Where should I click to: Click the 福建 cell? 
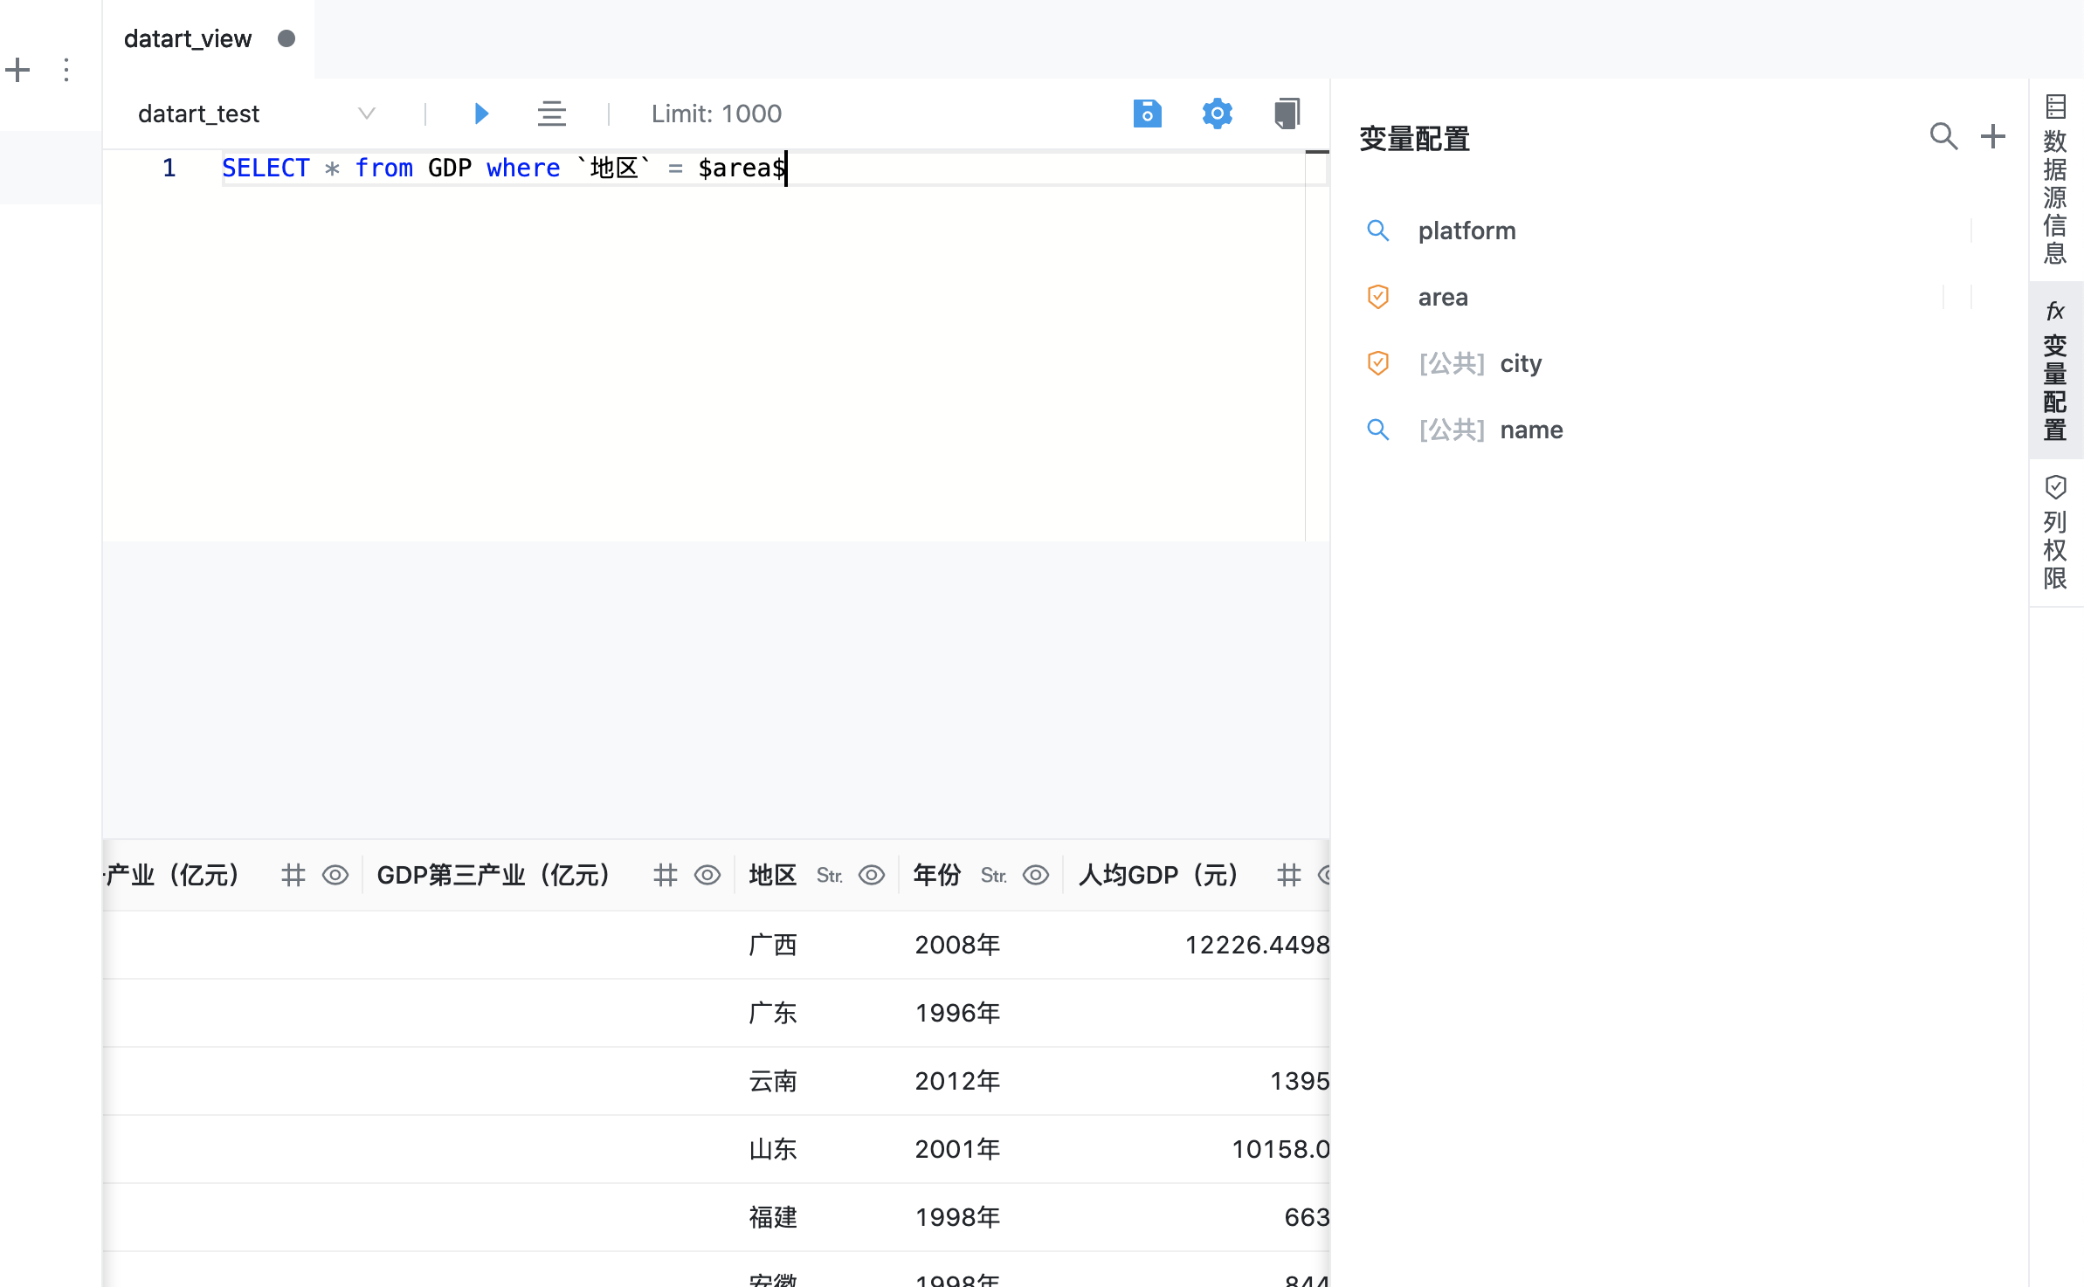[773, 1217]
